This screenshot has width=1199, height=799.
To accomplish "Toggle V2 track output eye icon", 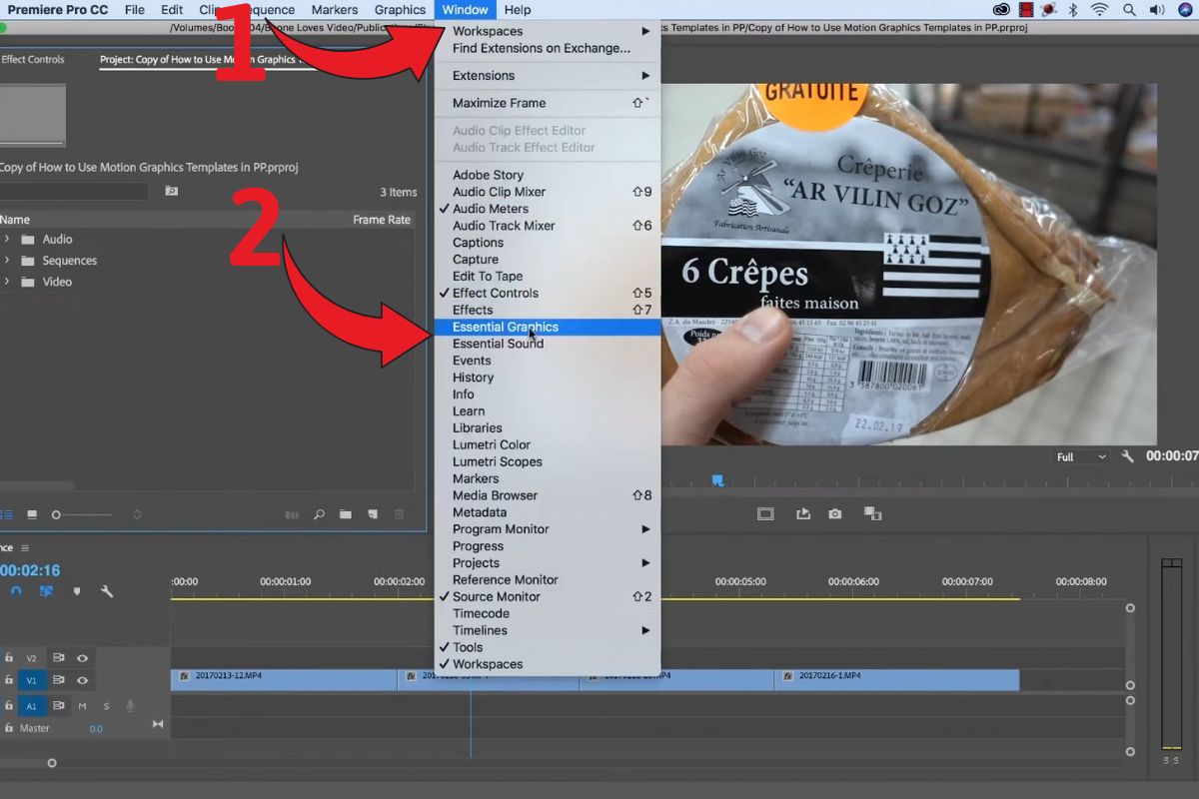I will tap(82, 658).
